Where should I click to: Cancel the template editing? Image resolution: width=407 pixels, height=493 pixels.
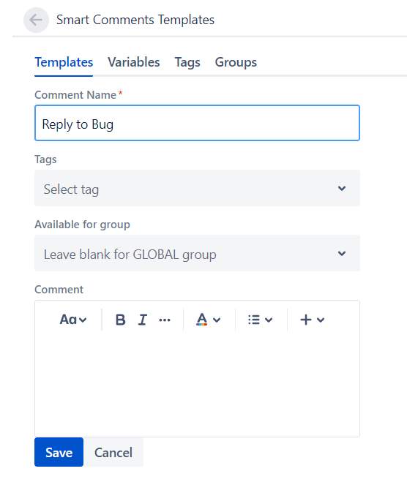[x=113, y=452]
